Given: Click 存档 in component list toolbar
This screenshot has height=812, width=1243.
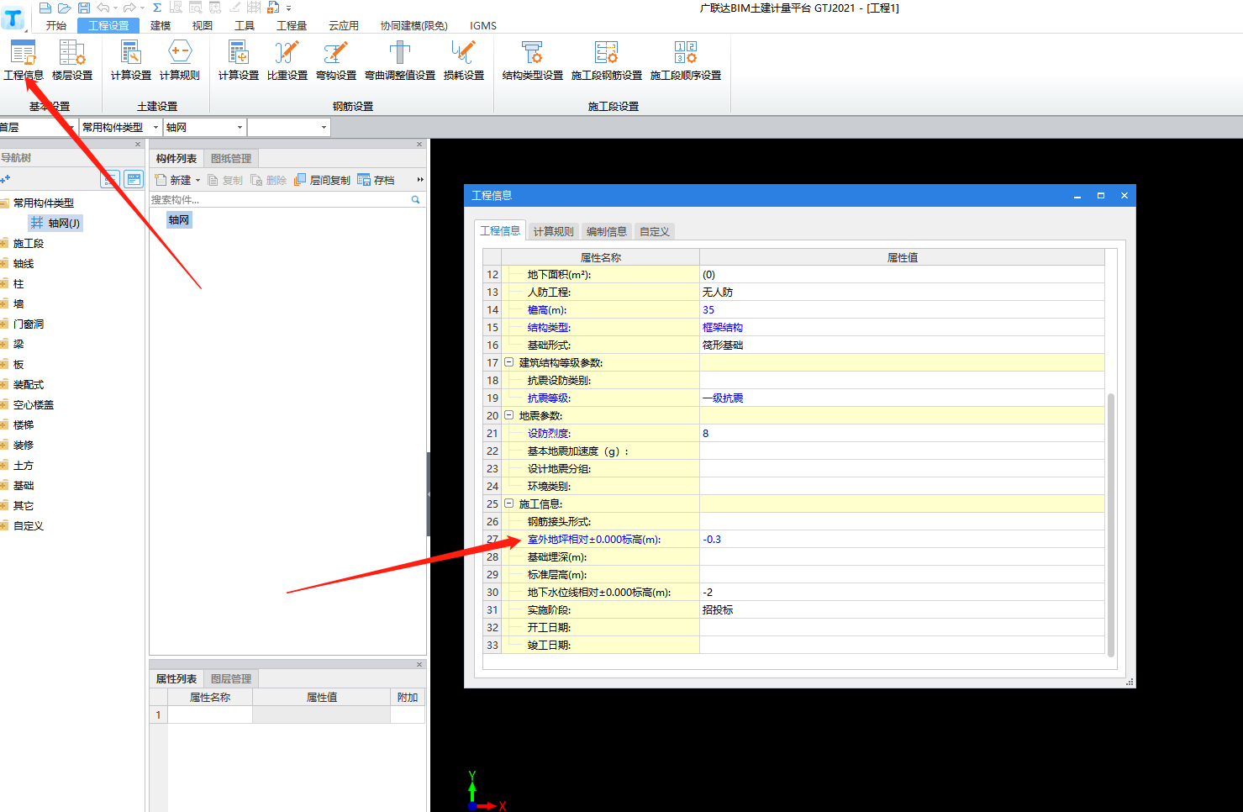Looking at the screenshot, I should tap(376, 180).
